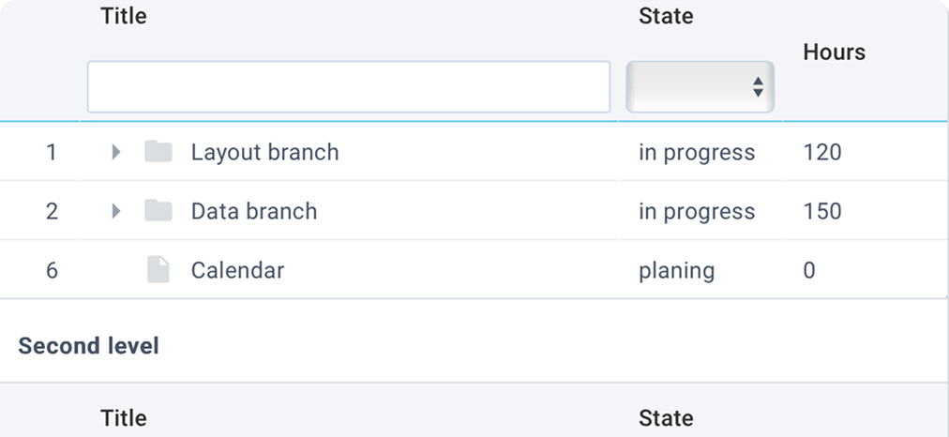
Task: Click the Layout branch folder icon
Action: click(x=158, y=152)
